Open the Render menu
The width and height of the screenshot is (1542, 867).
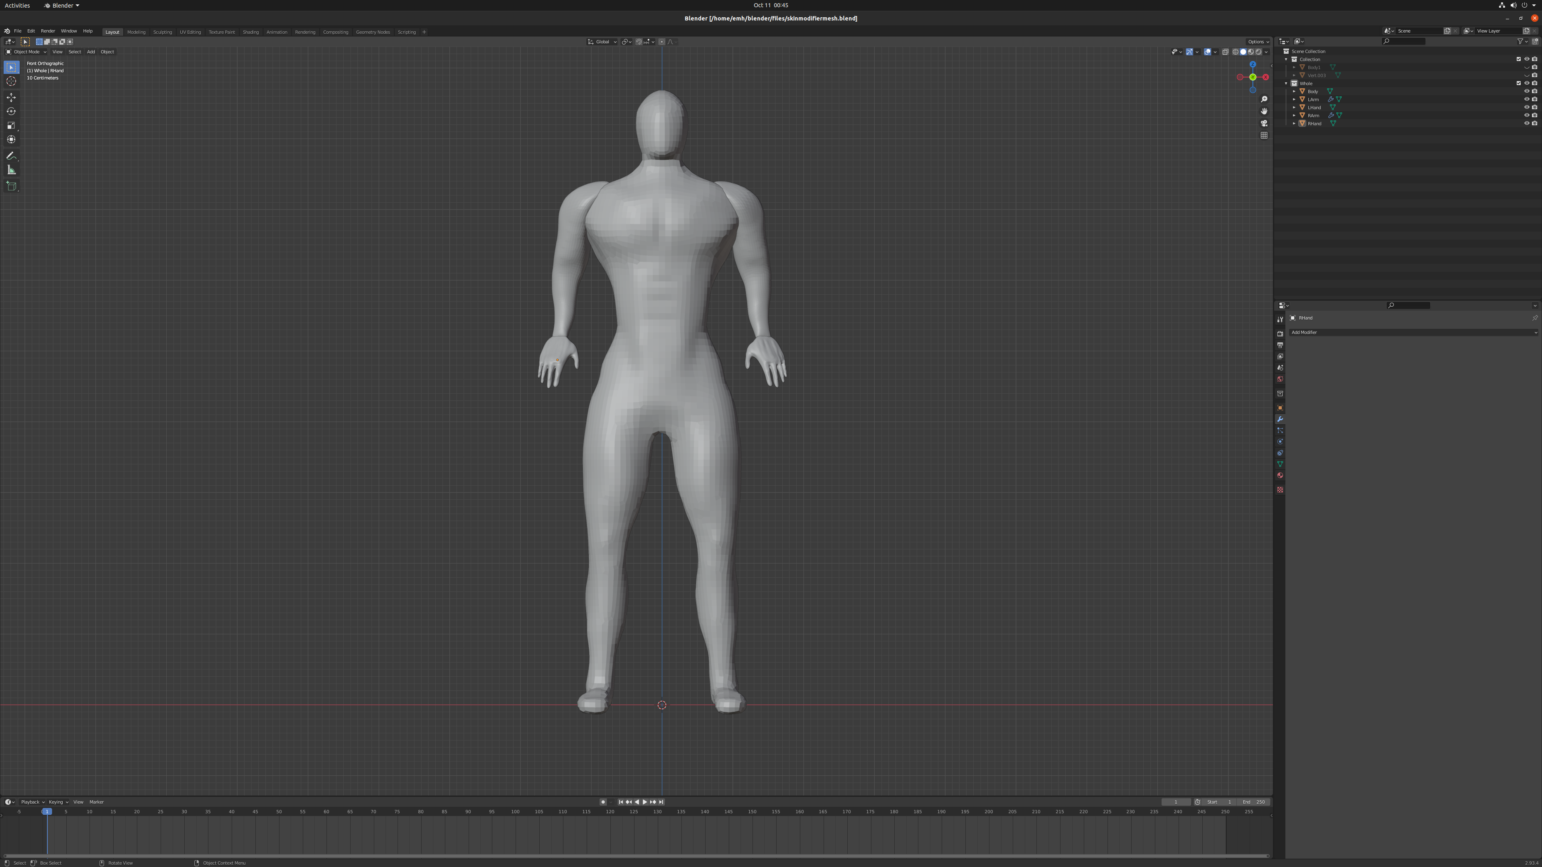coord(48,31)
